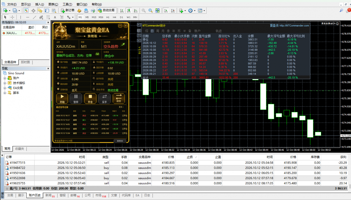Open the Tick Chart tab in Market Watch
The image size is (351, 200).
coord(25,62)
